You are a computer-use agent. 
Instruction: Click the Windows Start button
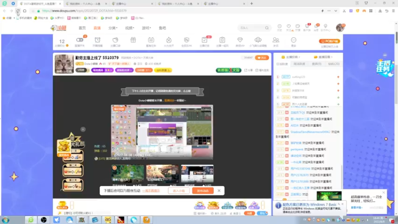5,220
